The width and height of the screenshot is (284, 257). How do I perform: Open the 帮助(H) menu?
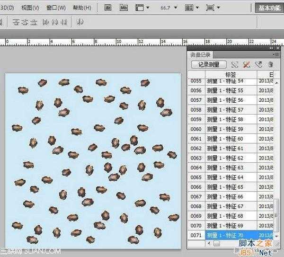point(81,8)
